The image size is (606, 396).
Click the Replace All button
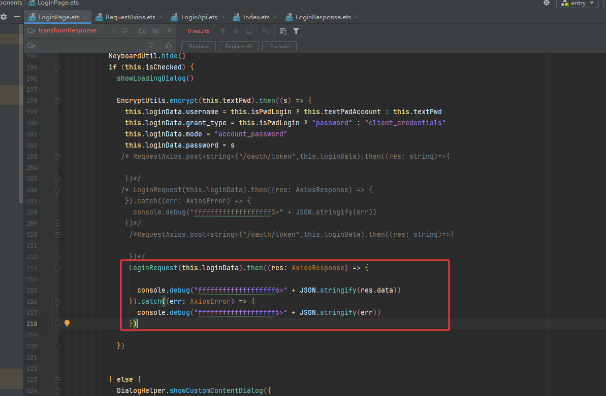point(239,46)
